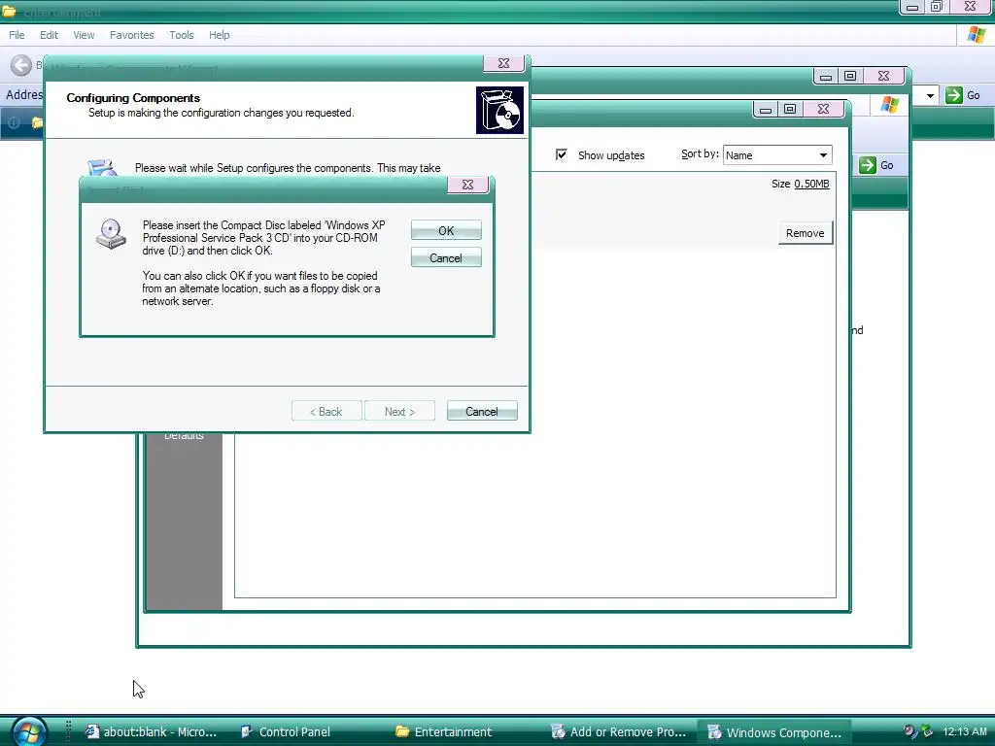Viewport: 995px width, 746px height.
Task: Close the Windows Components Wizard window
Action: (x=504, y=63)
